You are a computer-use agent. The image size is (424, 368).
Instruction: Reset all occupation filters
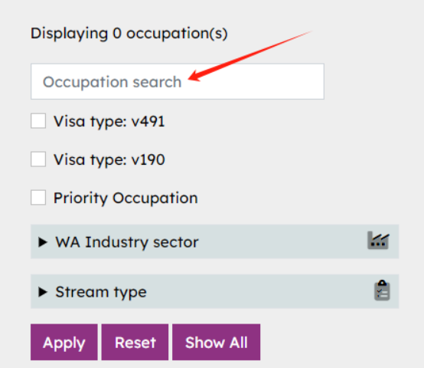click(135, 342)
